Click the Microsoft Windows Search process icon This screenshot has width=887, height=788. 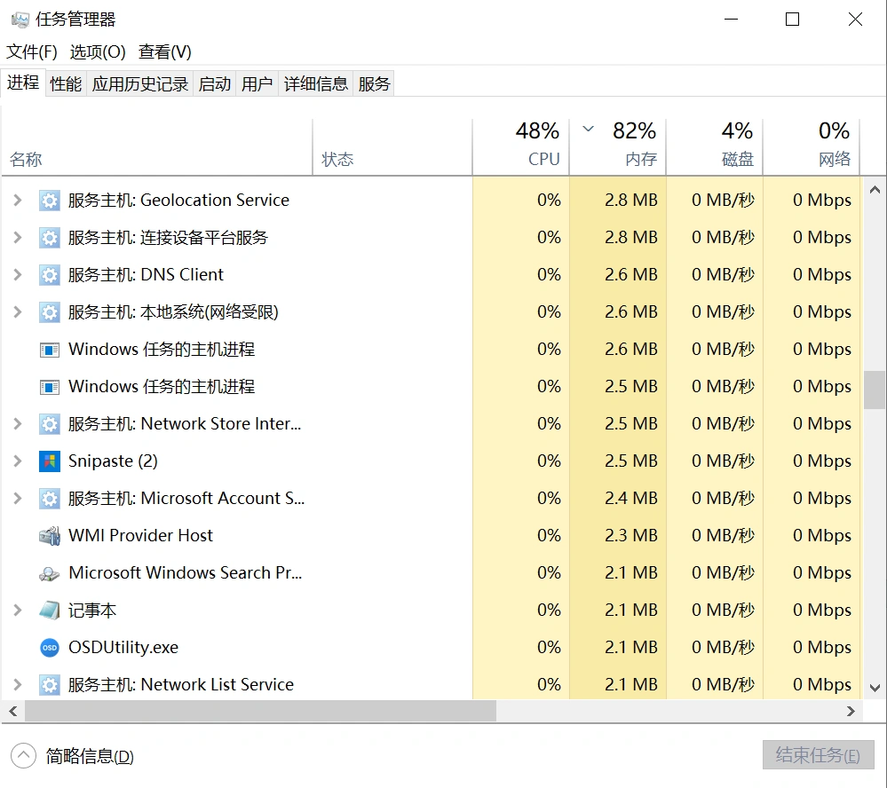coord(50,572)
